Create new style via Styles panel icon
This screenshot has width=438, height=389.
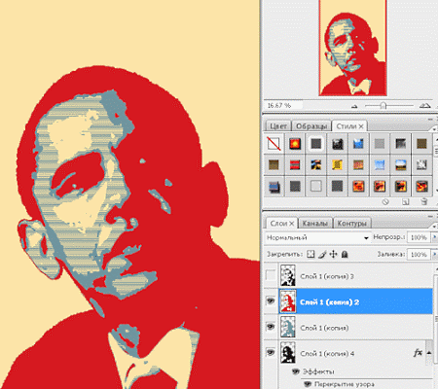pyautogui.click(x=405, y=202)
